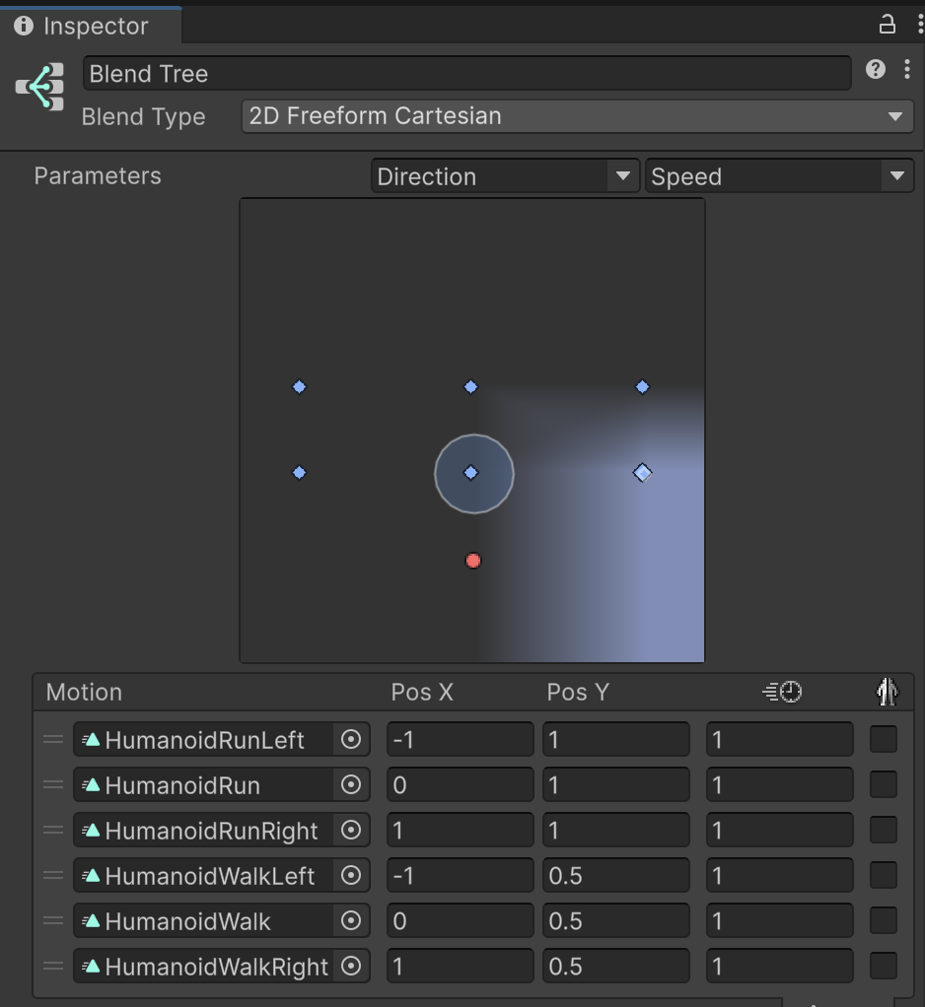Grab reorder handle of HumanoidWalkLeft row
The height and width of the screenshot is (1007, 925).
click(x=53, y=875)
